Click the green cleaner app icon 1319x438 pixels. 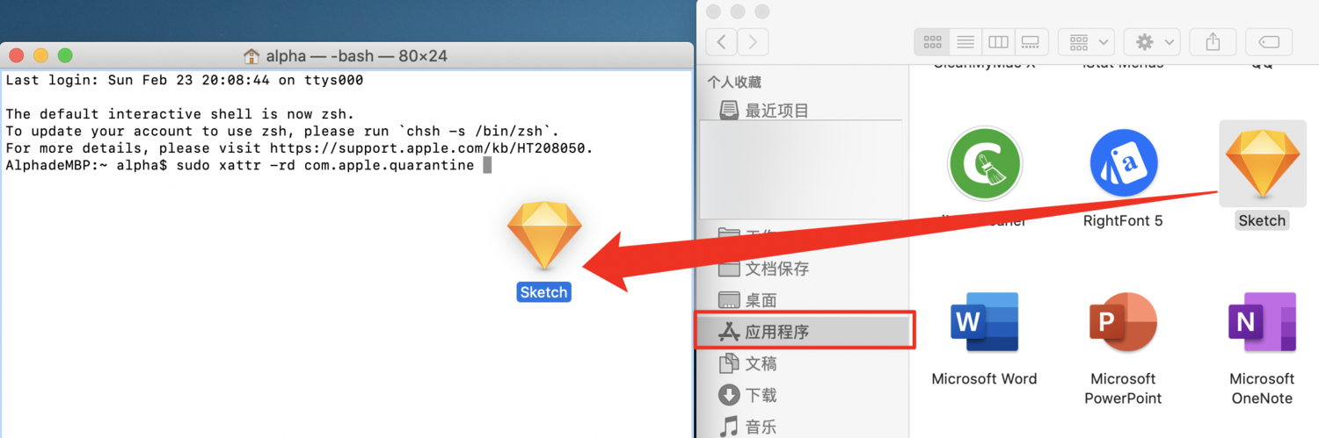(x=984, y=164)
